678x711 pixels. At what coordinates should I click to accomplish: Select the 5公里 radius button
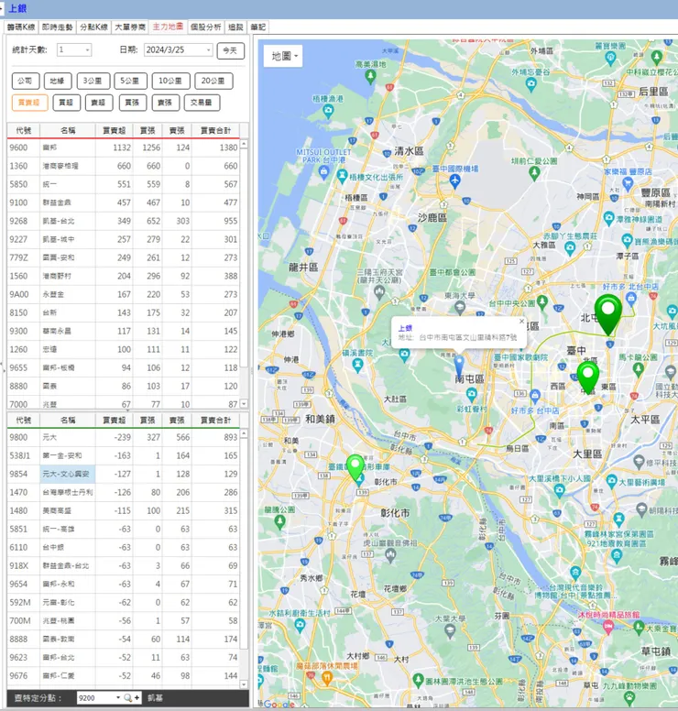point(130,81)
